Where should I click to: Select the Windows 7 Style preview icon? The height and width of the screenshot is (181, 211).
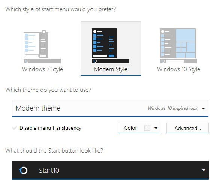42,47
